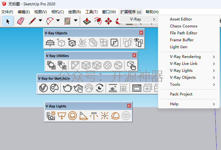Expand the V-Ray Lights submenu
This screenshot has width=221, height=150.
click(189, 70)
